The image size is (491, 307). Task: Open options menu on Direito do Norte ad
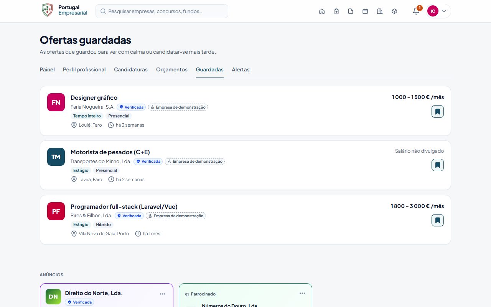163,294
